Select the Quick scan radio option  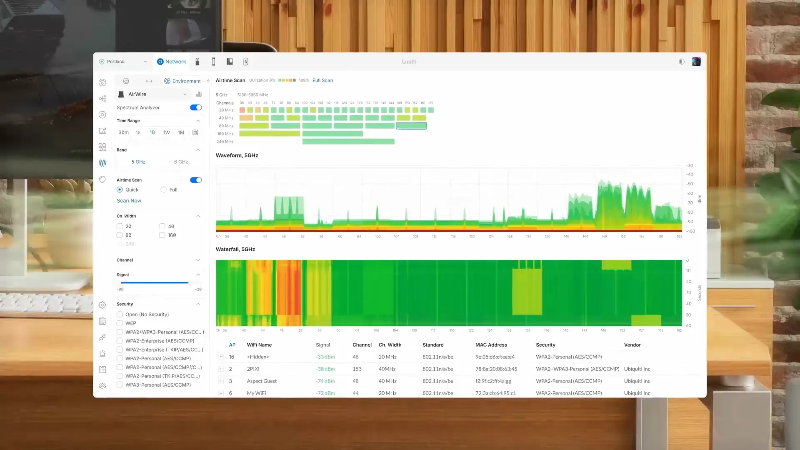coord(120,190)
